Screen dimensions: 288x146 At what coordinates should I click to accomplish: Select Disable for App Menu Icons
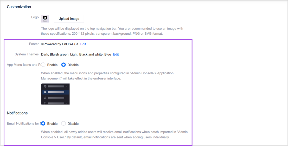63,65
